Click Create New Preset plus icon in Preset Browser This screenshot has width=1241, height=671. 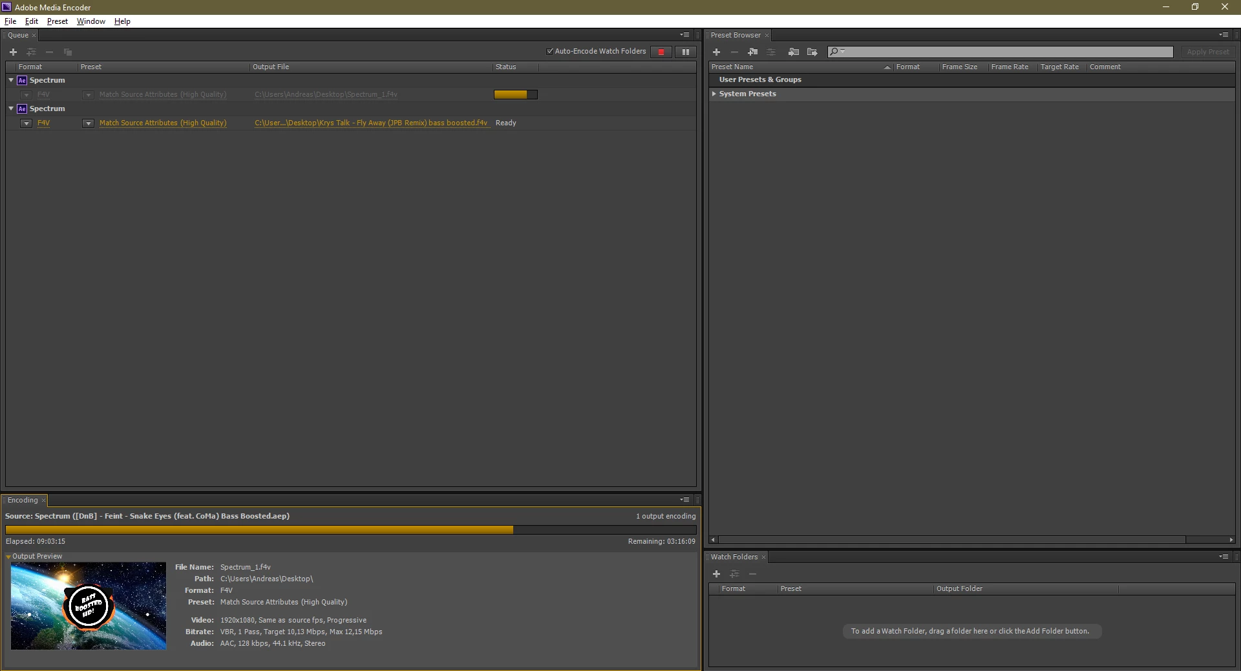click(x=716, y=52)
